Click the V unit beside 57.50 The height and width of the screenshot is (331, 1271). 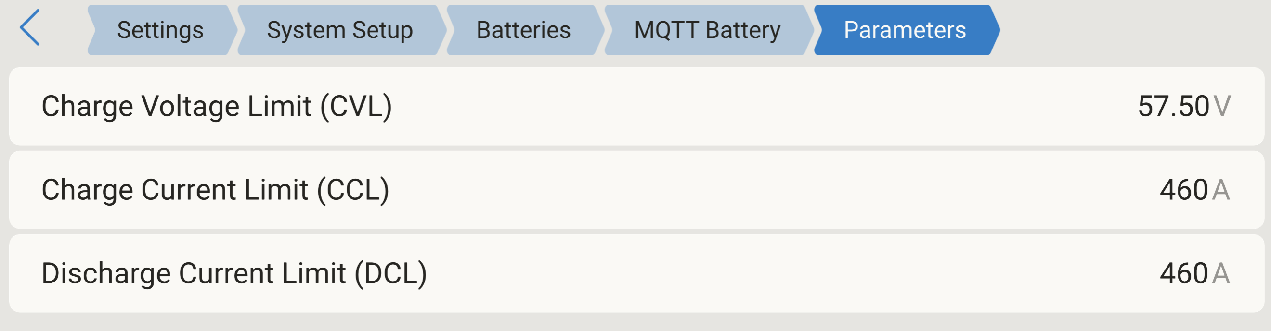click(1222, 106)
